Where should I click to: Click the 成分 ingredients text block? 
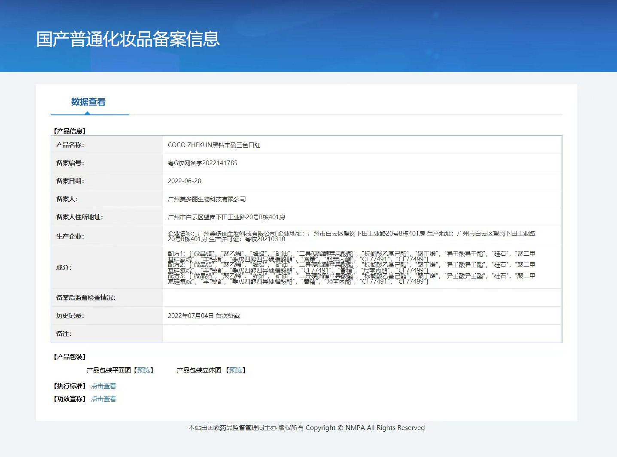coord(351,267)
